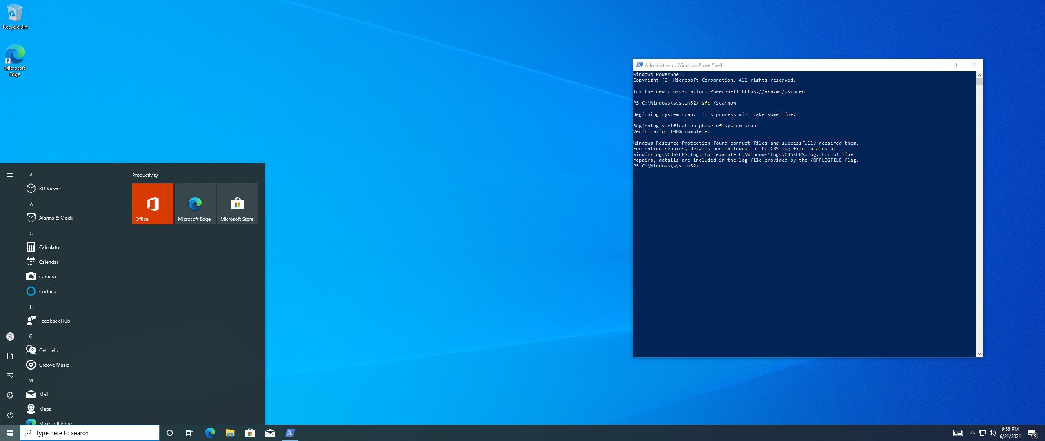
Task: Open Microsoft Edge desktop shortcut
Action: [x=15, y=60]
